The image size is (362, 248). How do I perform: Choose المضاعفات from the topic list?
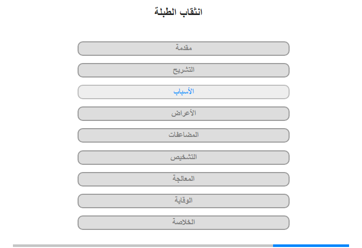click(184, 135)
